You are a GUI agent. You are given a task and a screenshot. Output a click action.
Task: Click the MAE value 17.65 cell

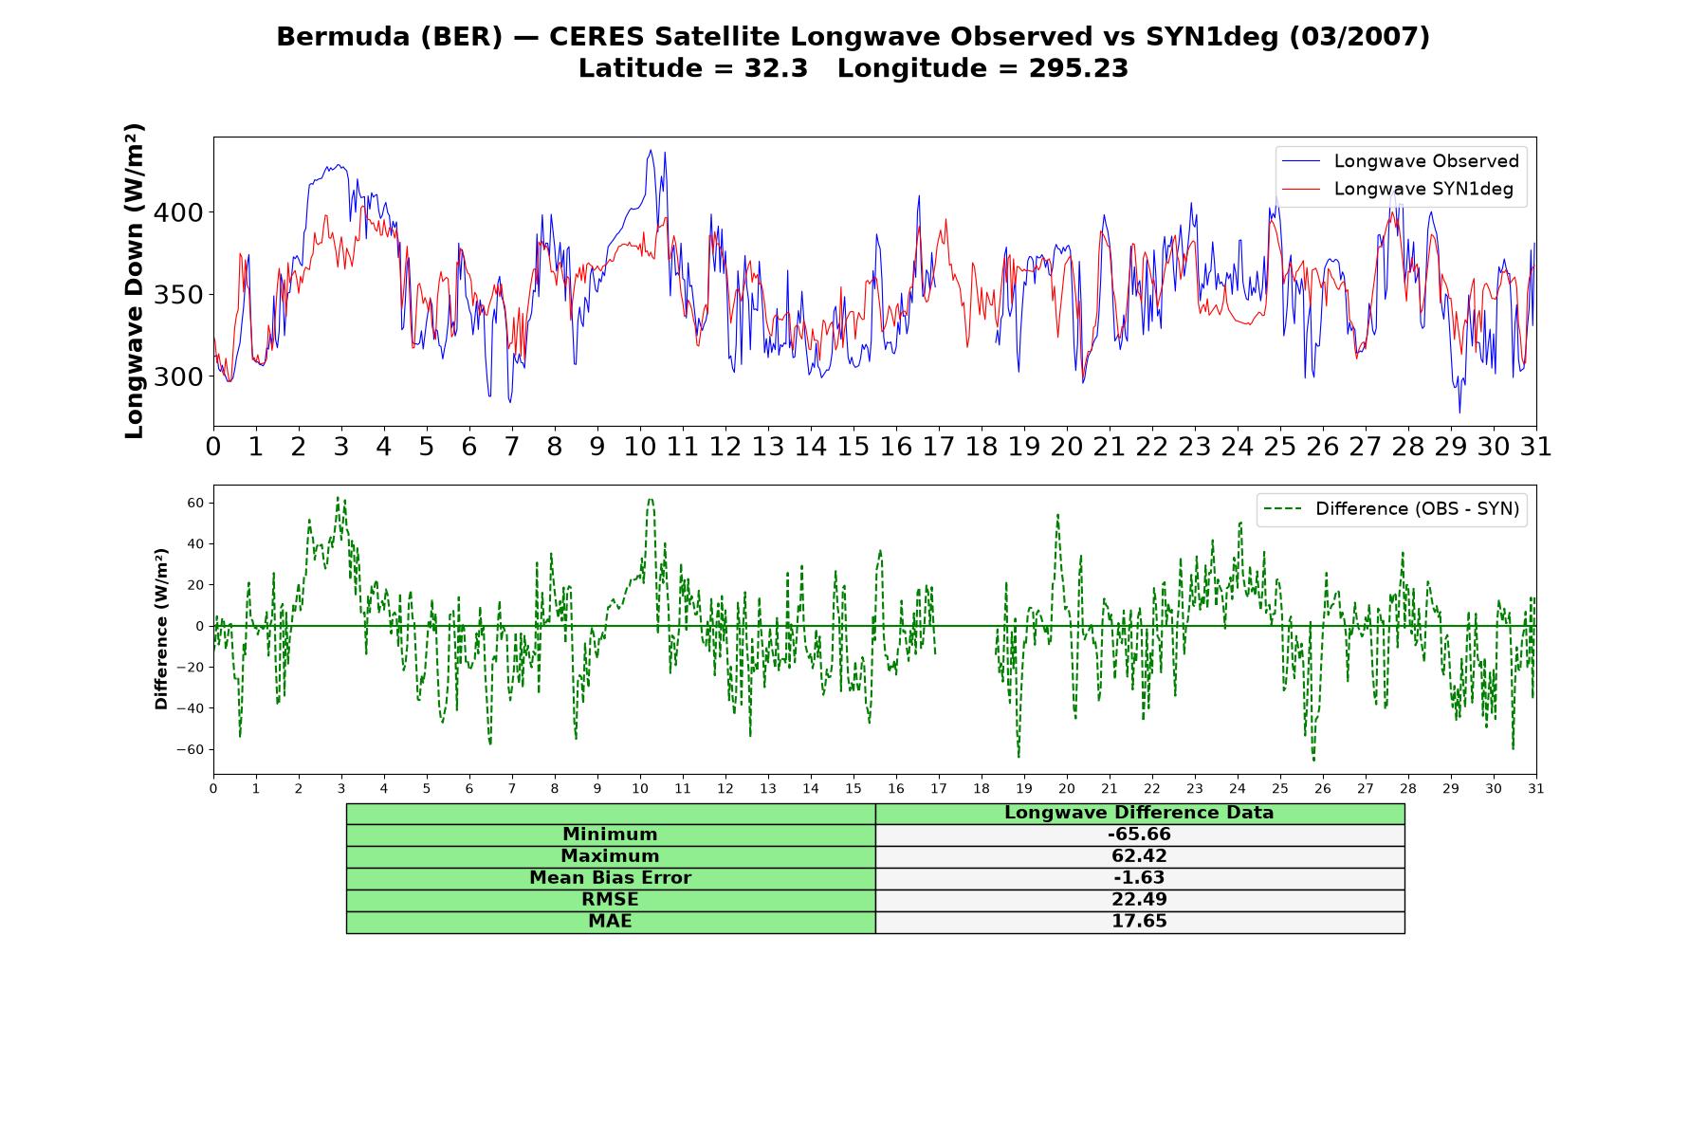(1139, 922)
